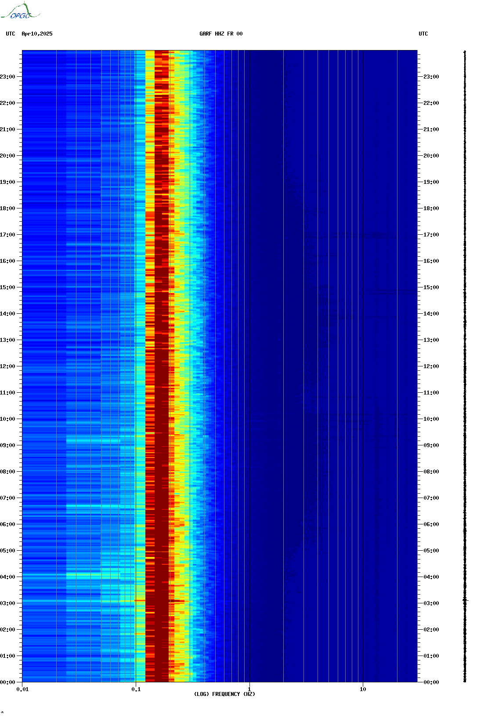Click the left 02:00 time label
484x717 pixels.
(x=7, y=630)
